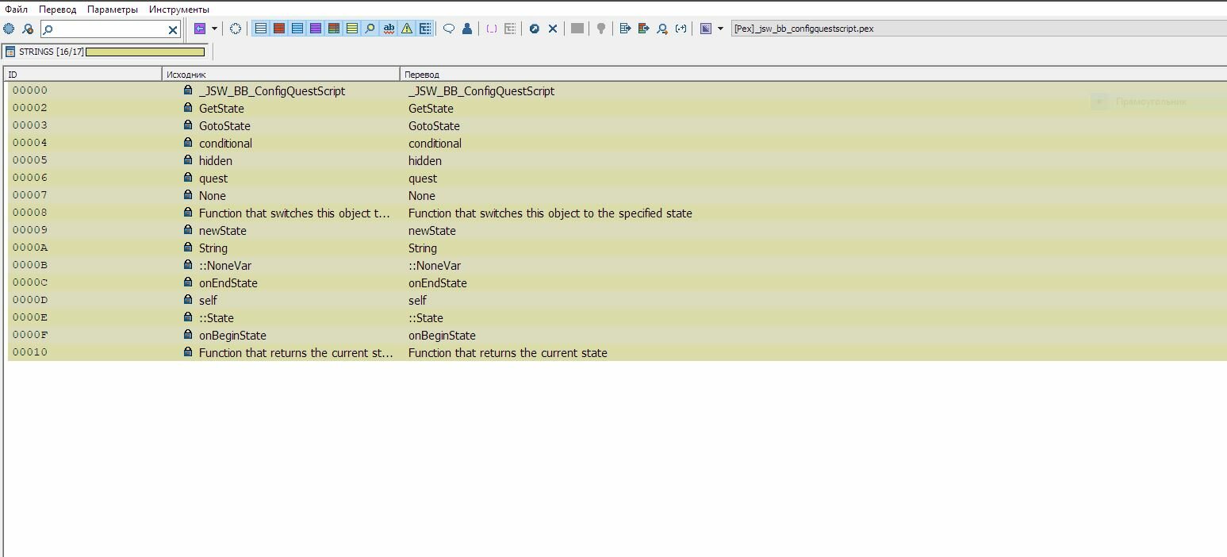
Task: Click the blue gear icon beside the search tools
Action: coord(9,29)
